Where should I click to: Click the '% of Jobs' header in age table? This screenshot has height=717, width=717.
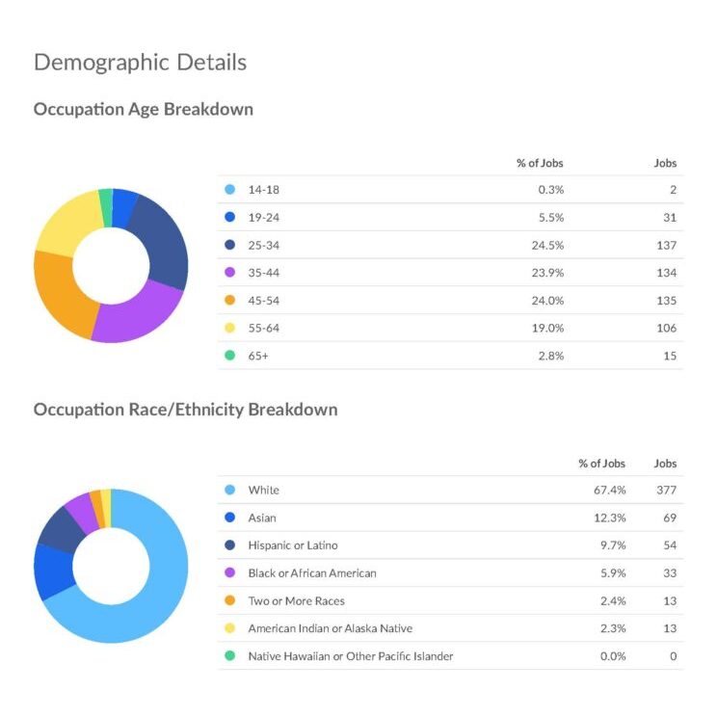click(540, 163)
